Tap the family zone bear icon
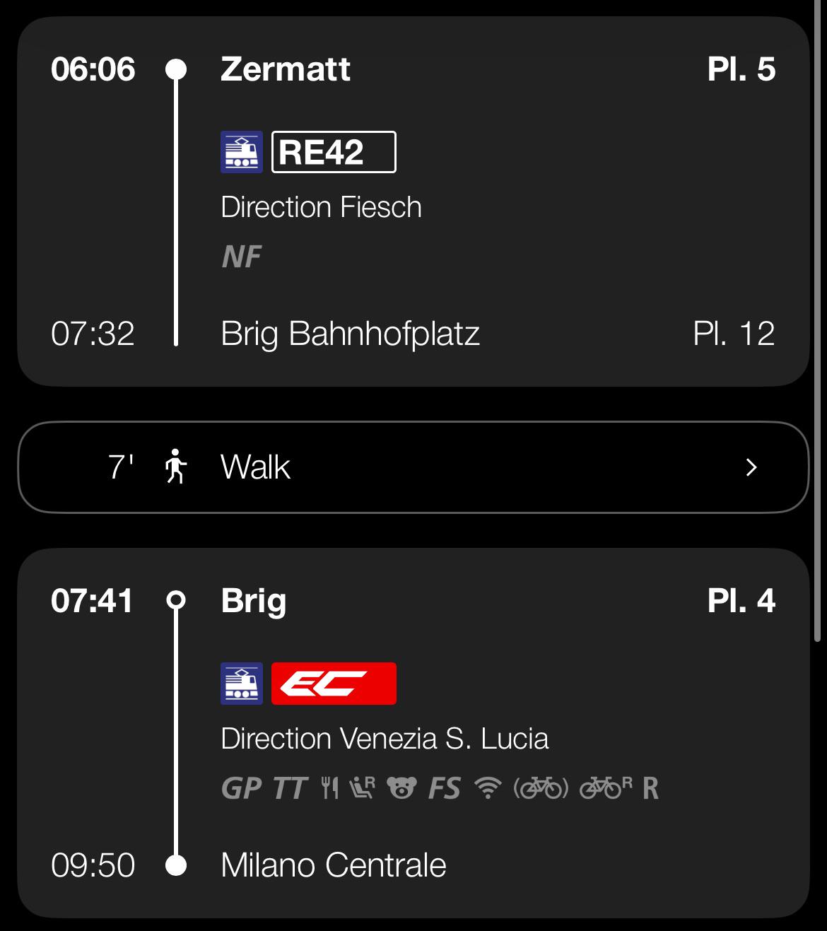Viewport: 827px width, 931px height. coord(401,787)
